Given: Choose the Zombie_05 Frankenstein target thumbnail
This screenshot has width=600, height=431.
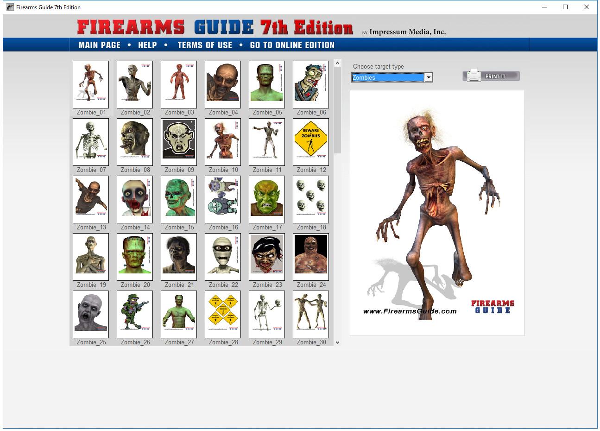Looking at the screenshot, I should (x=267, y=84).
